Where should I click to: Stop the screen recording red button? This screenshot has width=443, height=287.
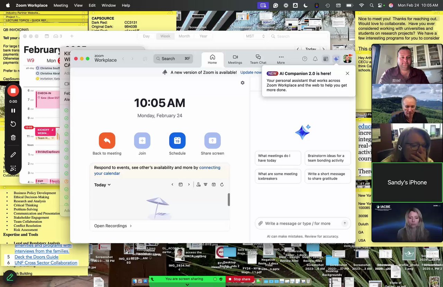click(x=13, y=91)
